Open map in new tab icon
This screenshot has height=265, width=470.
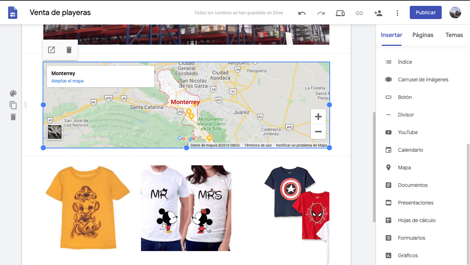click(51, 50)
